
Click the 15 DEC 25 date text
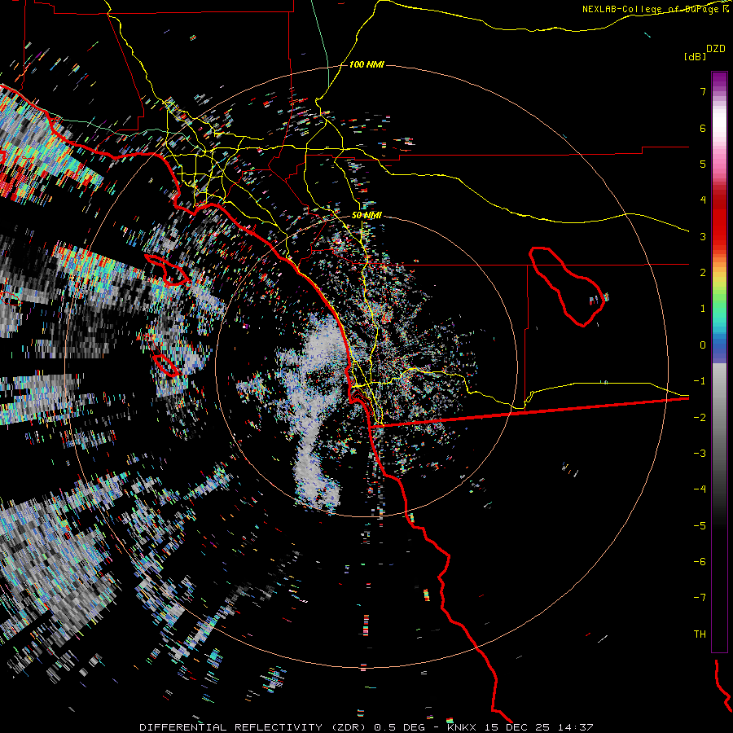click(516, 727)
